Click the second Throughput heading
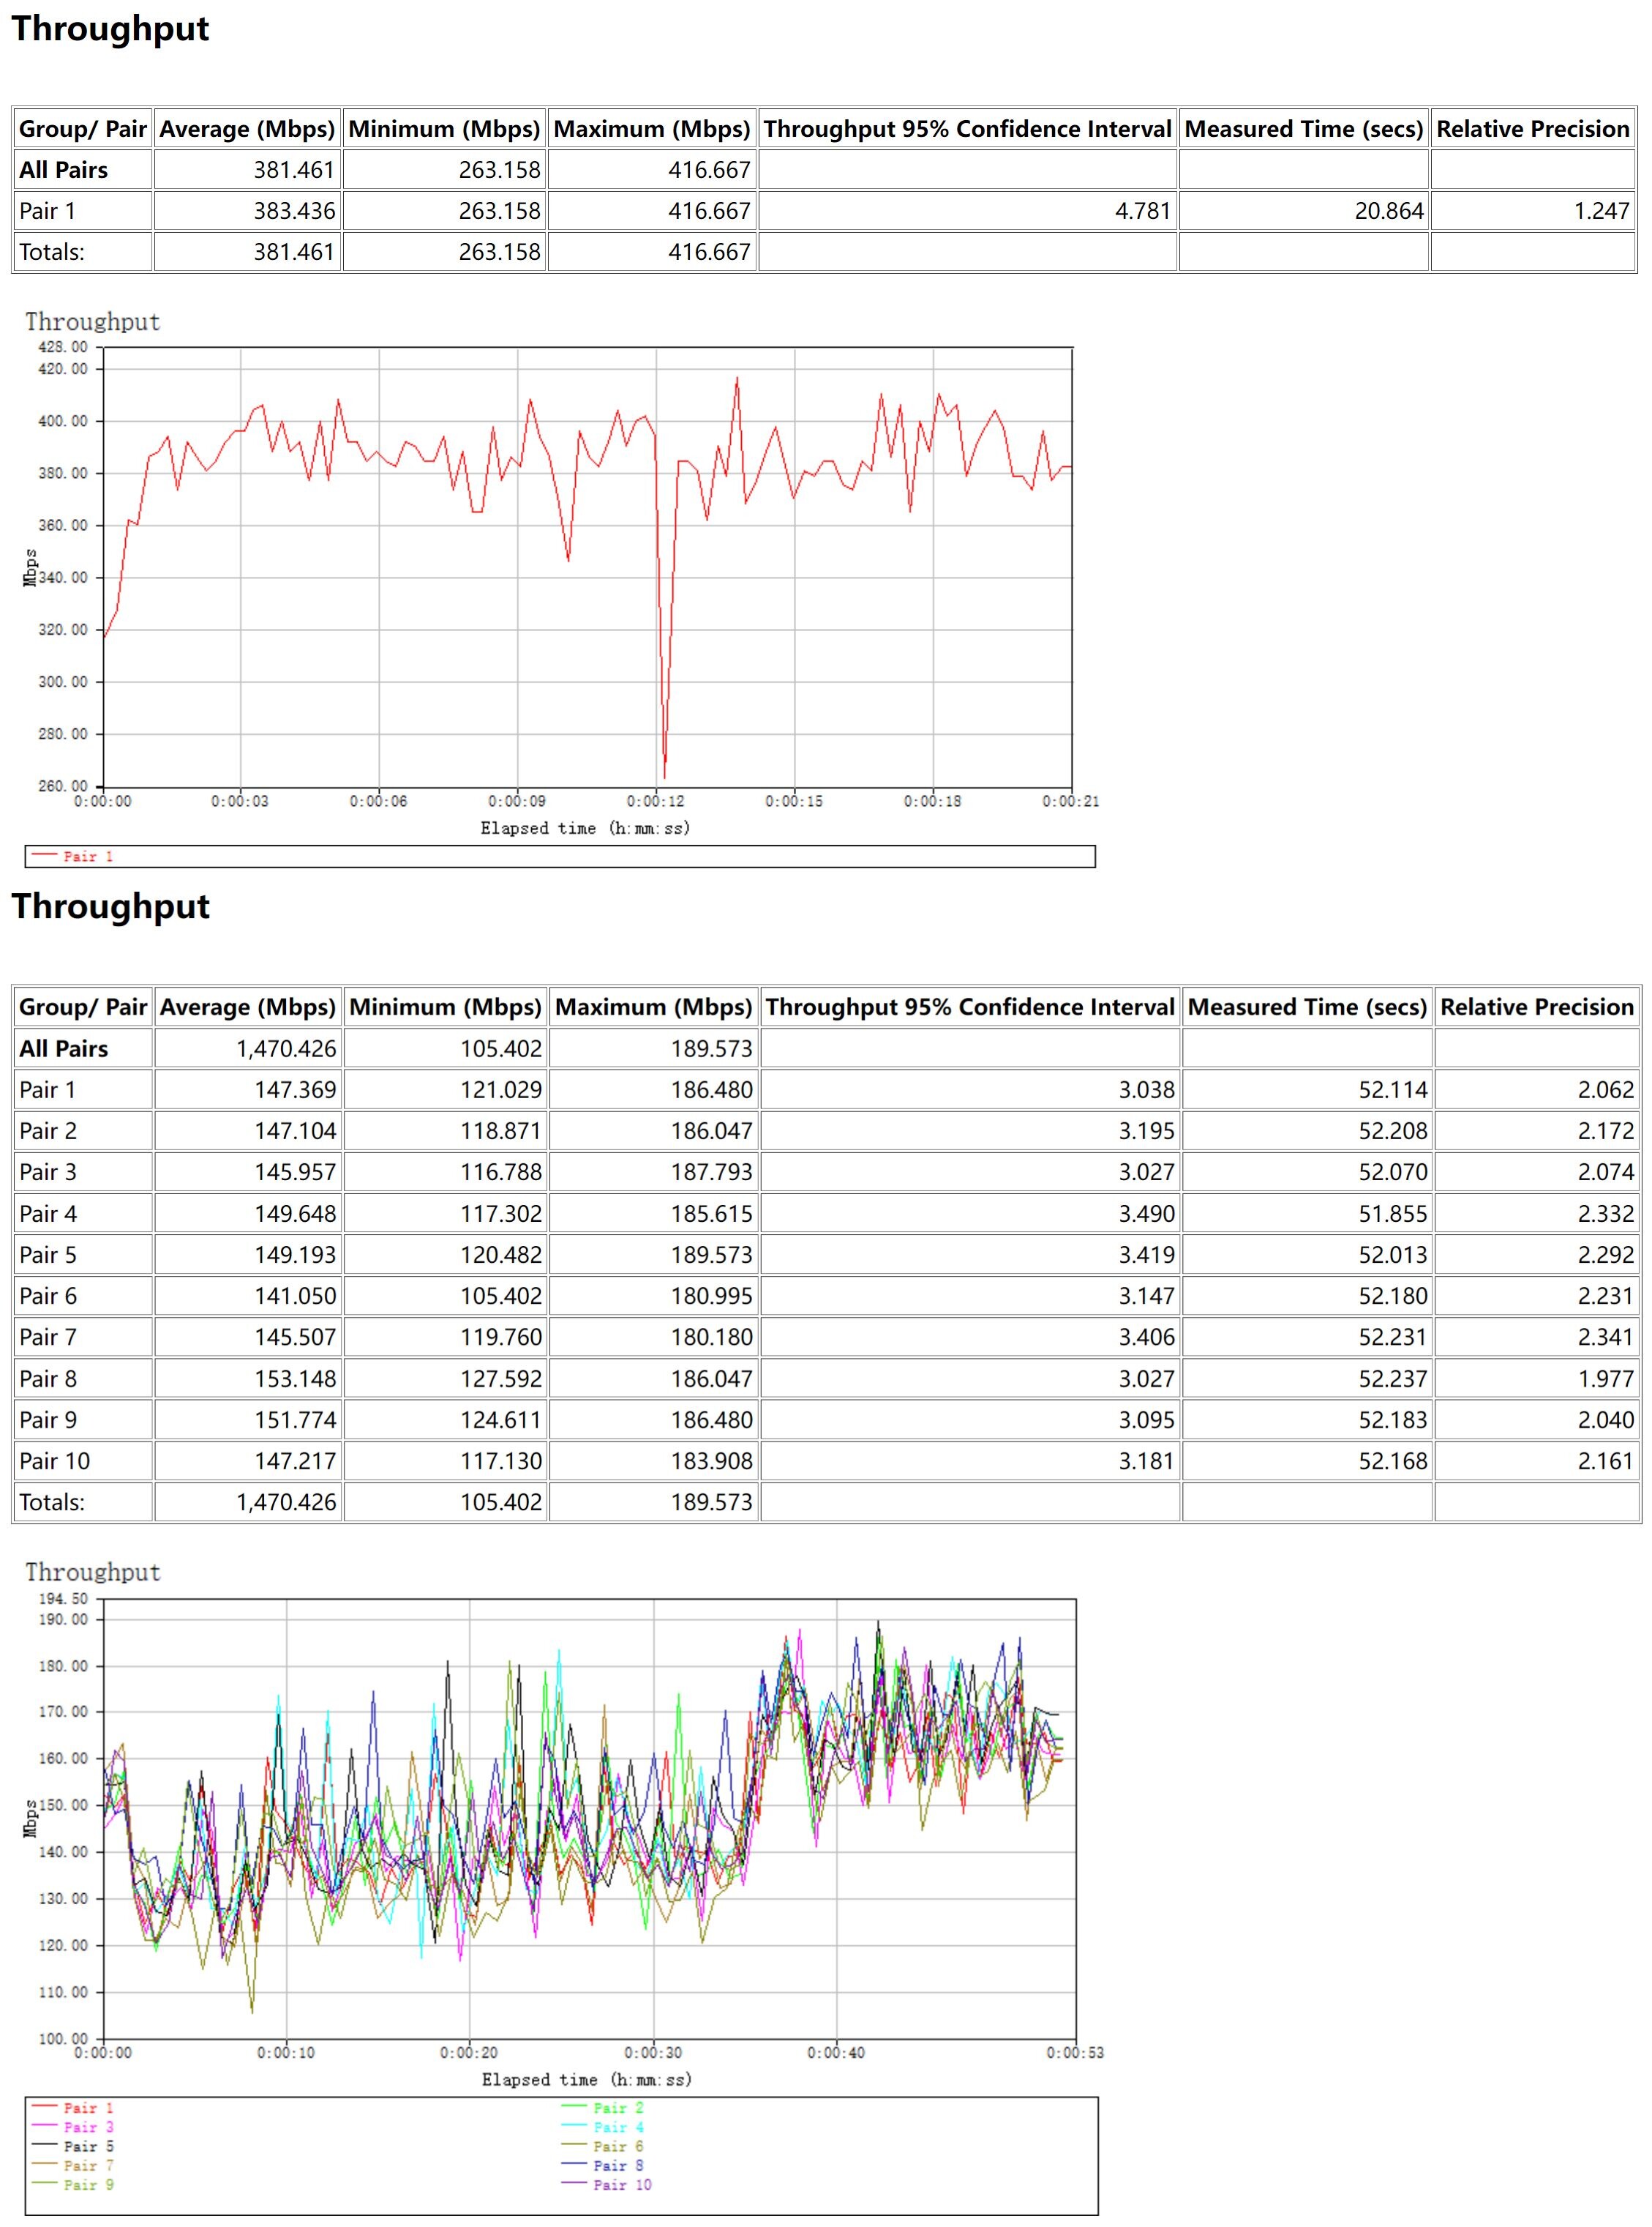 (x=110, y=906)
